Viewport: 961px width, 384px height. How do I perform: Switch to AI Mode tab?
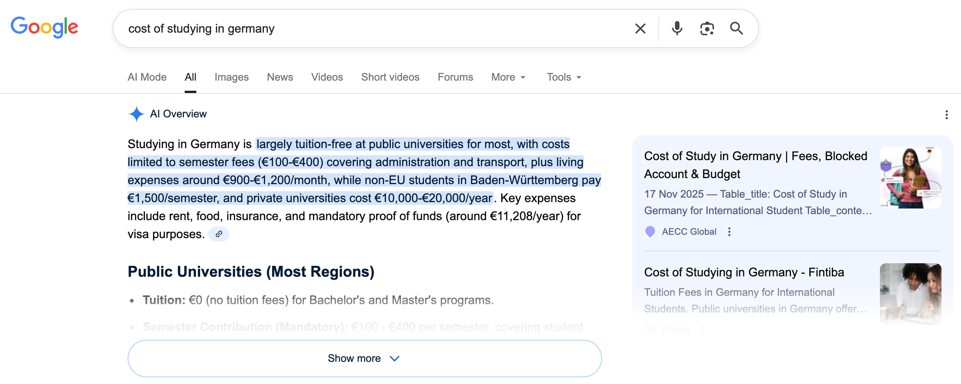point(147,77)
